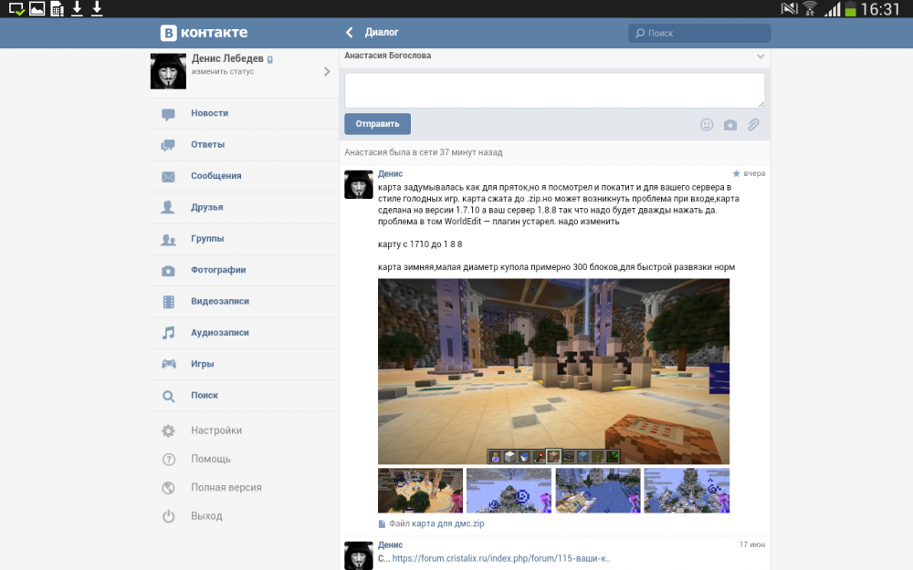
Task: Open the emoji smiley picker
Action: coord(707,124)
